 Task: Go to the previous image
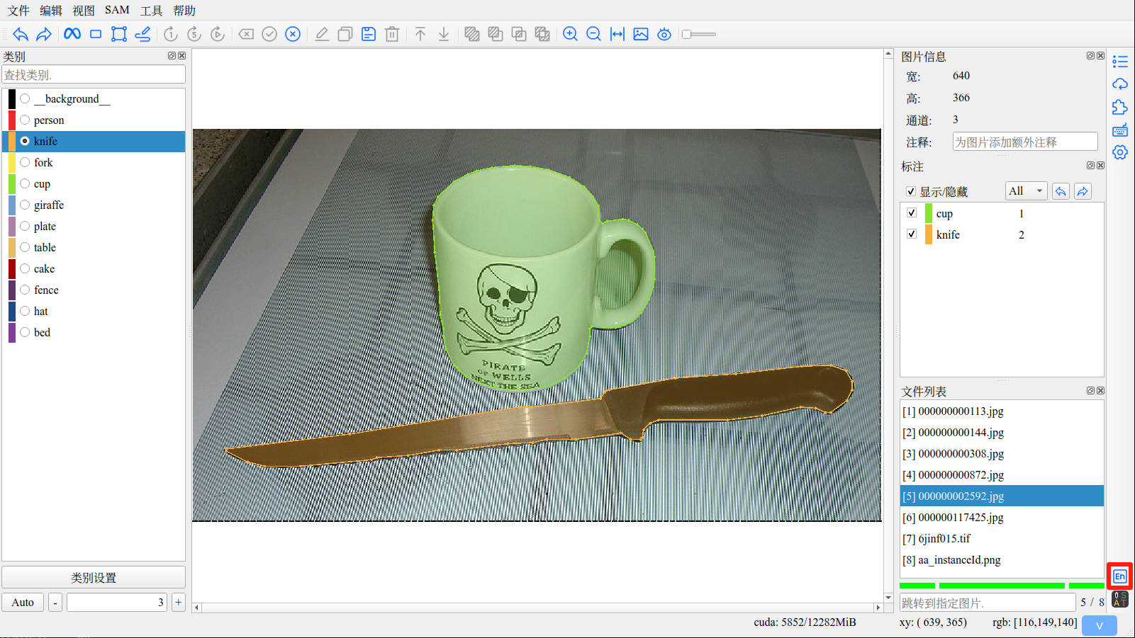tap(21, 34)
